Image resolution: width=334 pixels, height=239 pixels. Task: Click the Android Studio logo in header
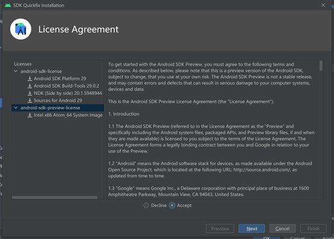point(20,29)
